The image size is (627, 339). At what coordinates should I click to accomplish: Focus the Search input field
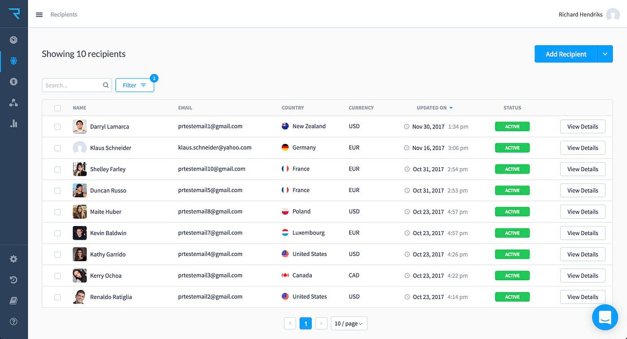pos(77,85)
